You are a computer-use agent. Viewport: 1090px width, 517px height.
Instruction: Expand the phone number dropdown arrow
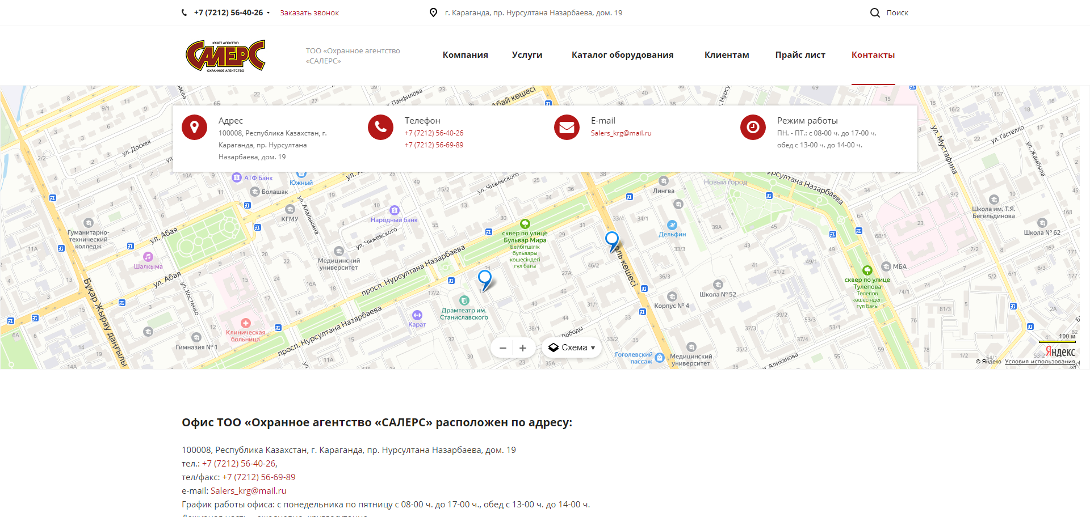tap(268, 13)
